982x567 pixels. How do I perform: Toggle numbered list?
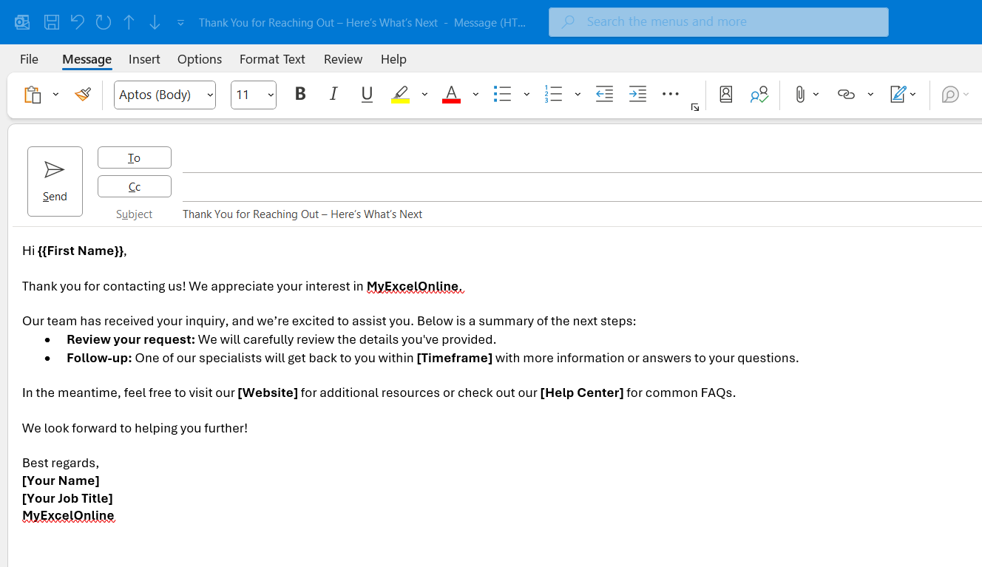[554, 94]
